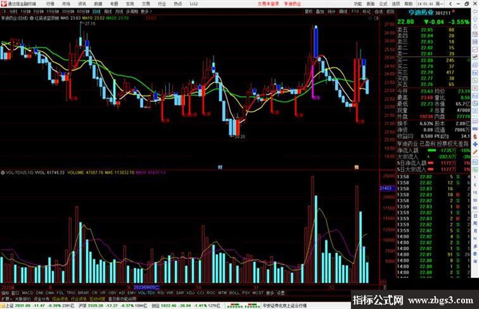Click the 指标 tab at bottom left

click(5, 293)
